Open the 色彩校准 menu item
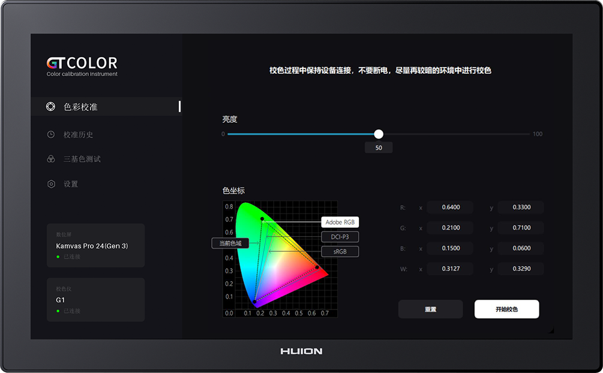603x373 pixels. coord(80,107)
